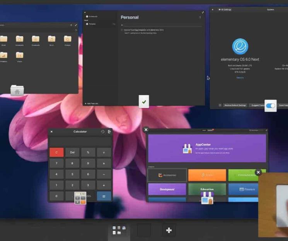The image size is (288, 241).
Task: Switch to empty second workspace
Action: click(144, 230)
